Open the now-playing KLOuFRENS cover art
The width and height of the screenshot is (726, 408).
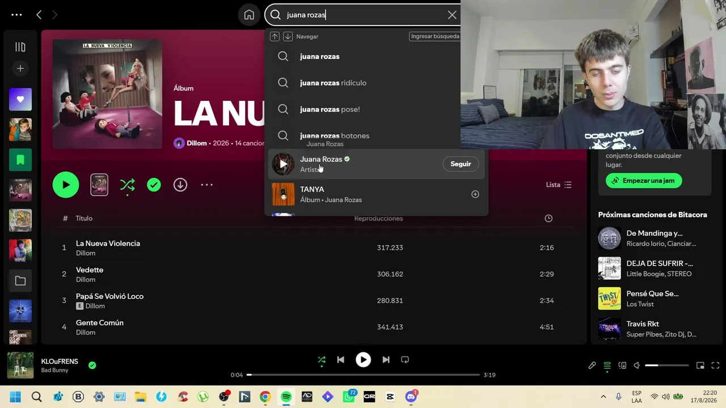[x=20, y=365]
